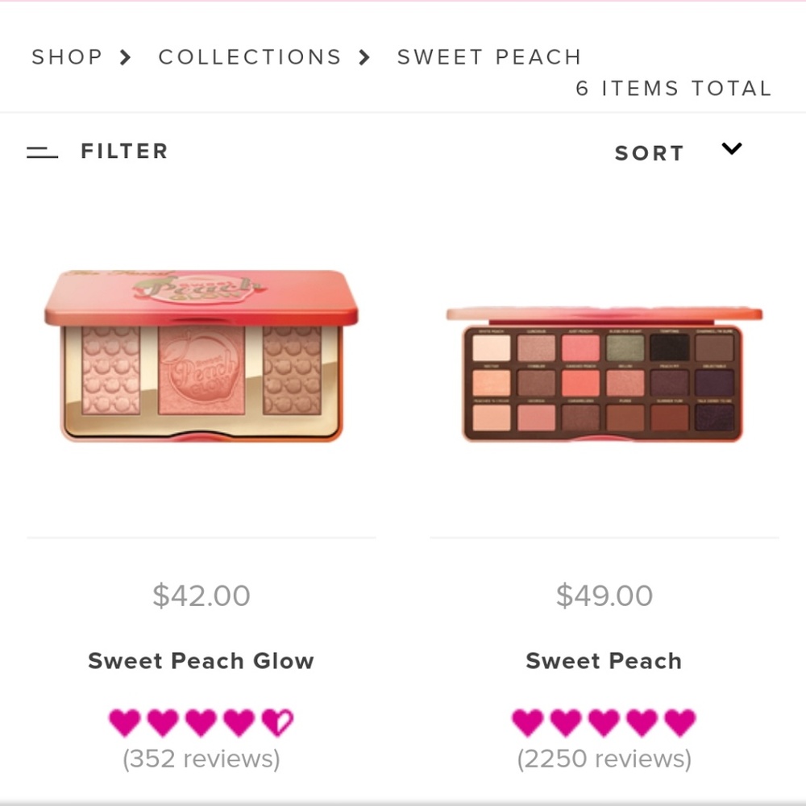Open the Sweet Peach Glow product link
806x806 pixels.
[x=201, y=660]
